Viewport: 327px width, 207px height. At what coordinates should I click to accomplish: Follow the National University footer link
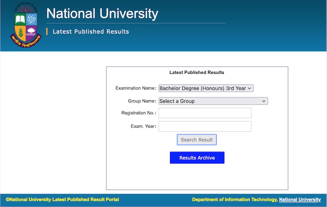click(300, 200)
